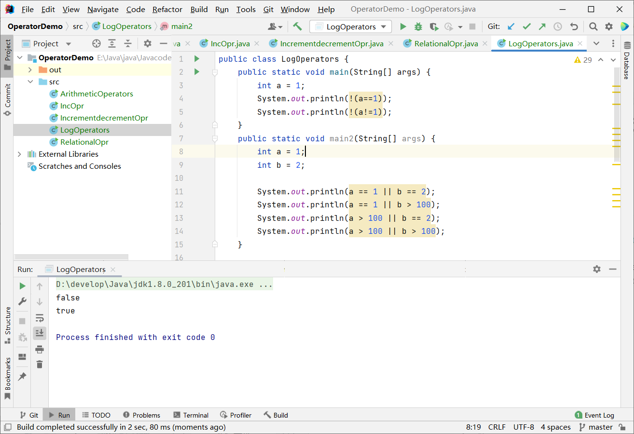Open the Event Log
This screenshot has width=634, height=434.
click(x=594, y=415)
